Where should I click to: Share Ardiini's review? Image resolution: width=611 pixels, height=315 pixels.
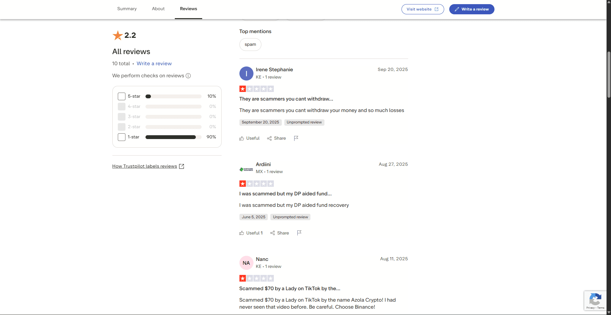[x=280, y=233]
